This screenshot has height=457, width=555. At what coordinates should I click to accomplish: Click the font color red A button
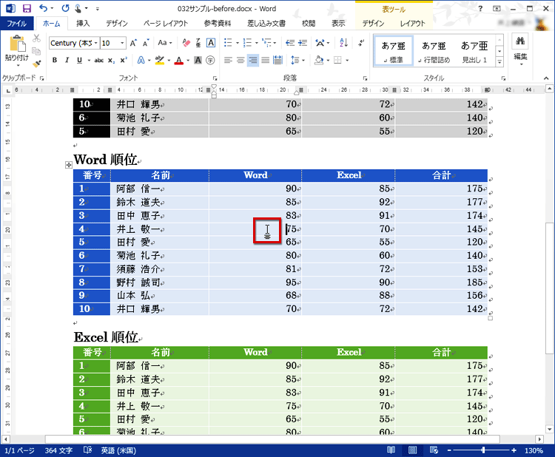(x=179, y=60)
